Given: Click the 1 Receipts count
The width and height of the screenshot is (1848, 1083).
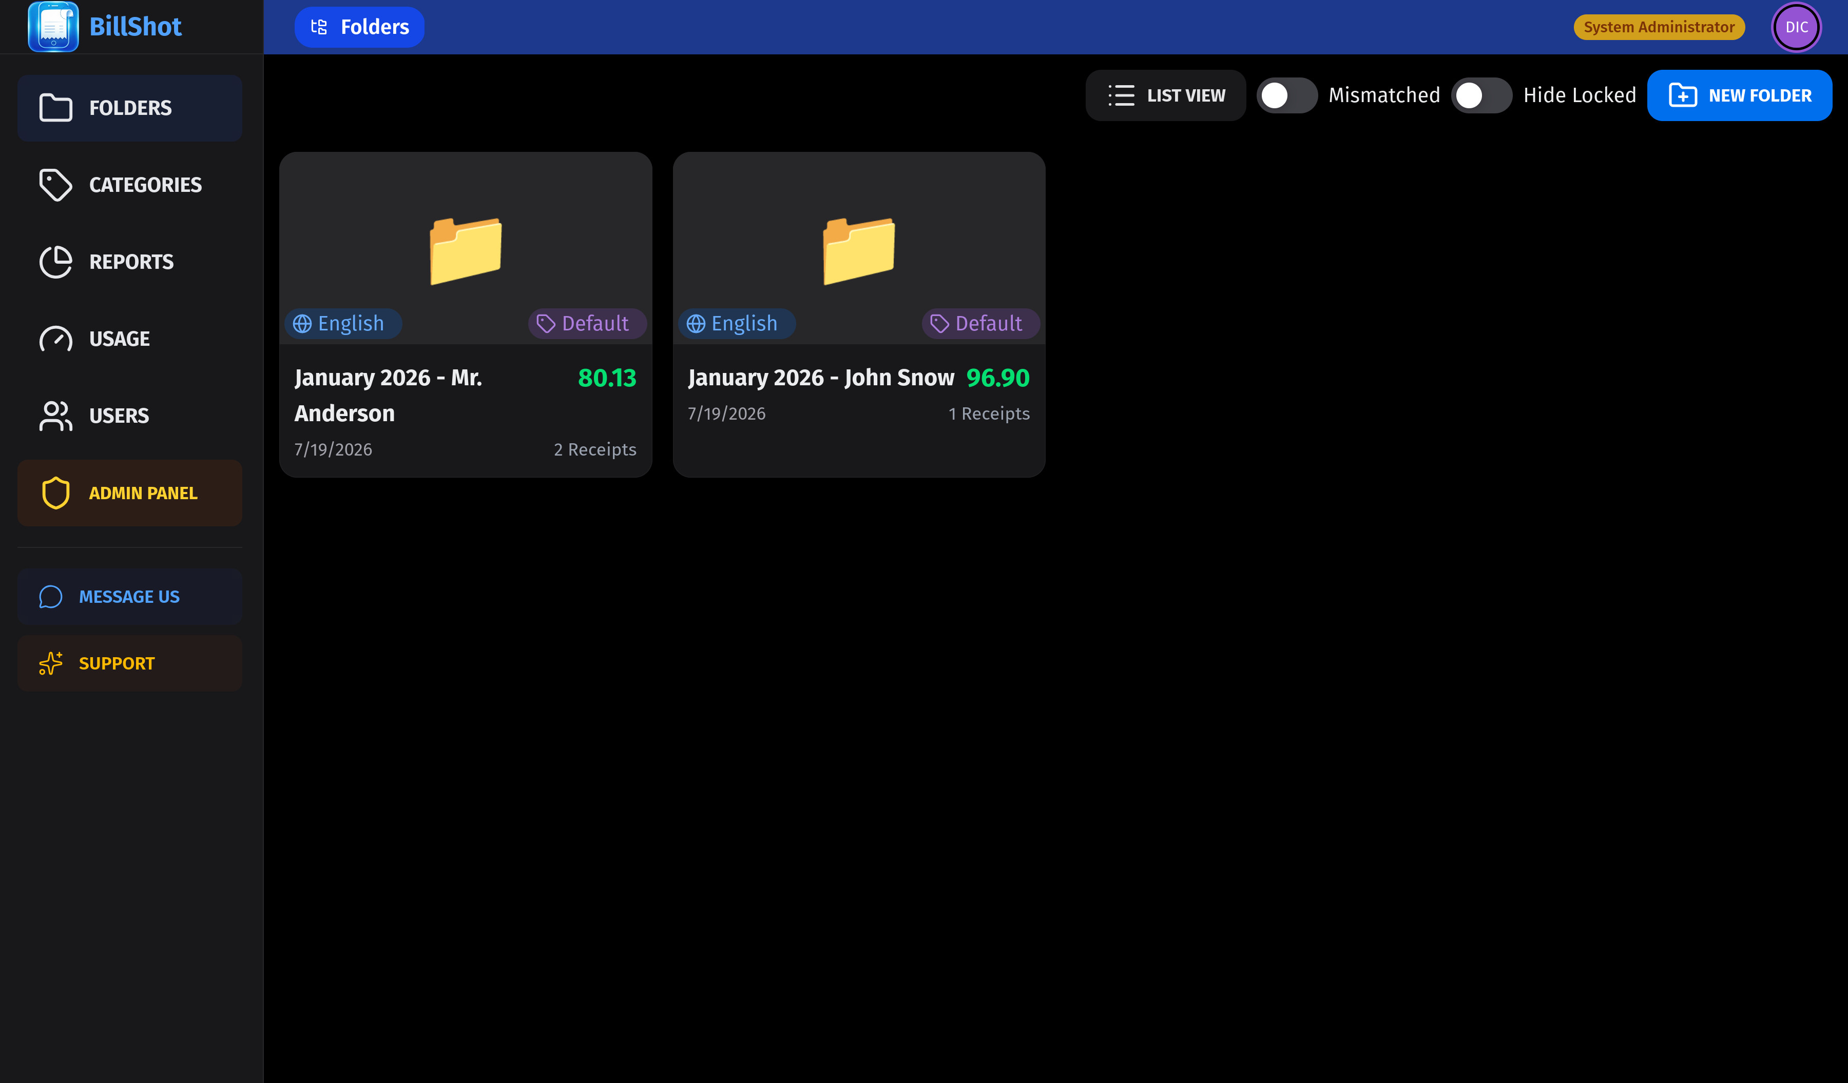Looking at the screenshot, I should tap(989, 413).
